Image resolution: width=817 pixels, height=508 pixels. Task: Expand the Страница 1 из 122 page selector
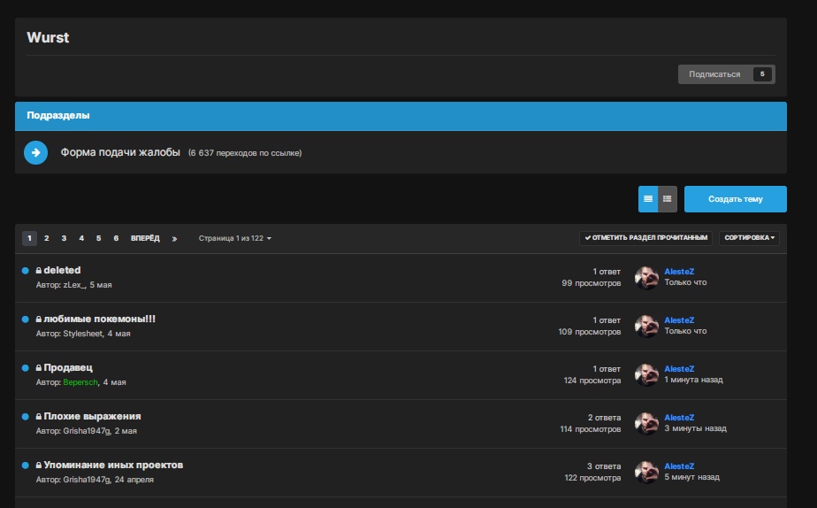[x=235, y=239]
